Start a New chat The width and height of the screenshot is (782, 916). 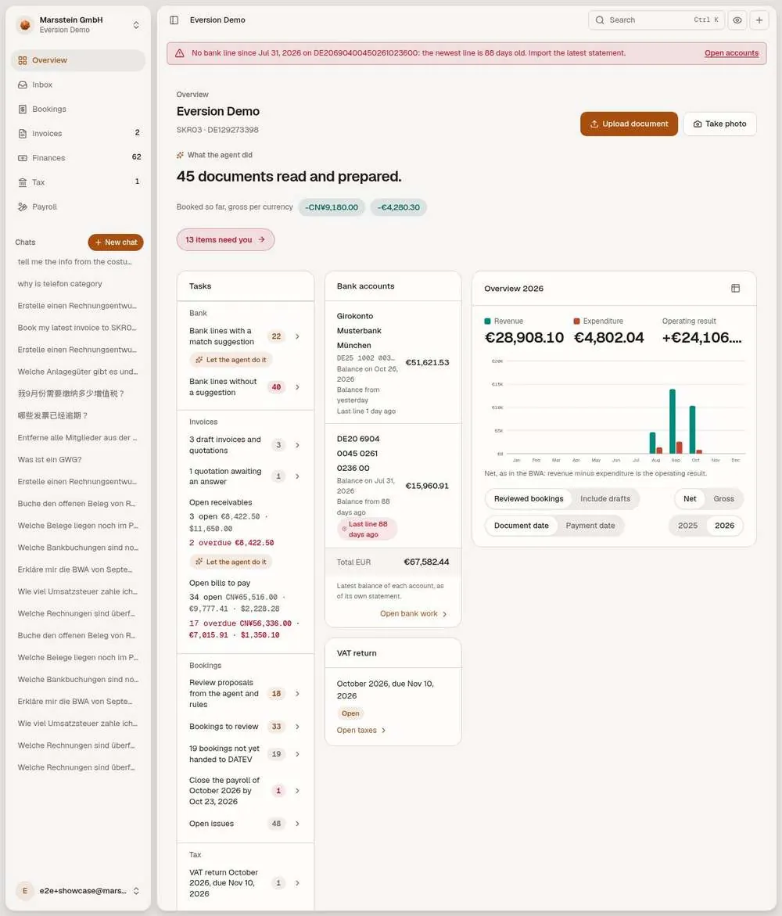coord(116,242)
